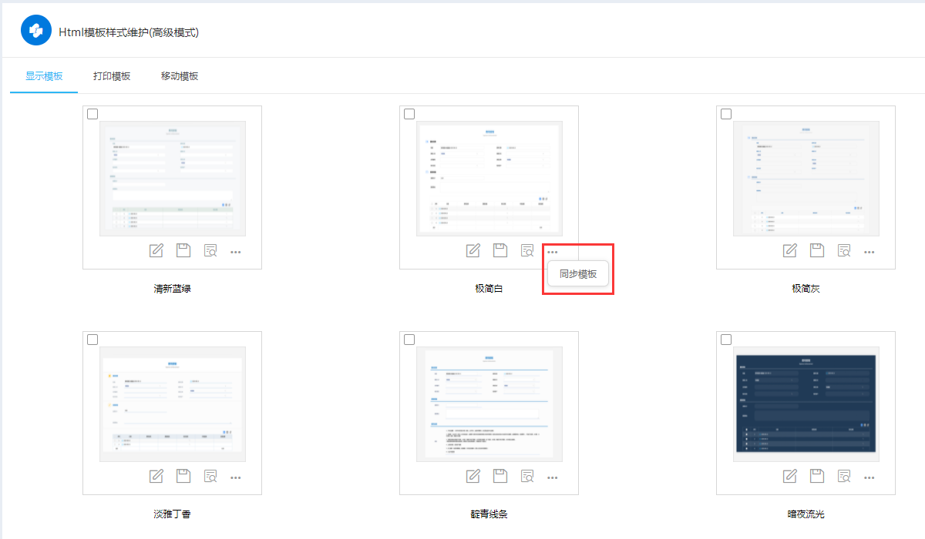Open the more options menu for 清新蓝绿
Viewport: 925px width, 539px height.
pos(236,252)
